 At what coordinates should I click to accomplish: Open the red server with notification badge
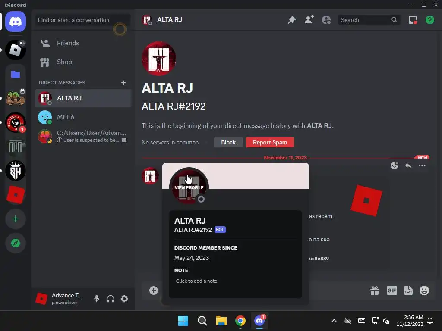[x=16, y=122]
